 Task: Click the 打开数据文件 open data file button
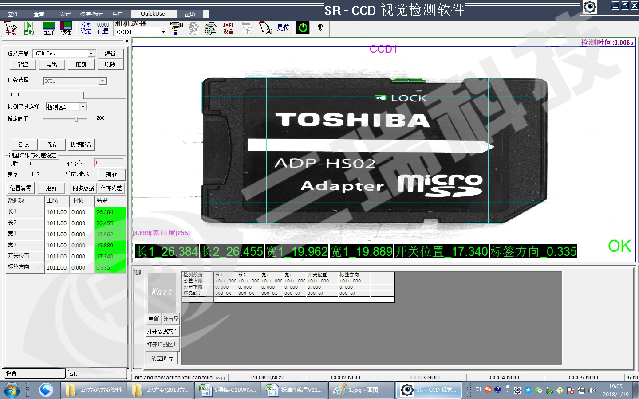pos(163,331)
